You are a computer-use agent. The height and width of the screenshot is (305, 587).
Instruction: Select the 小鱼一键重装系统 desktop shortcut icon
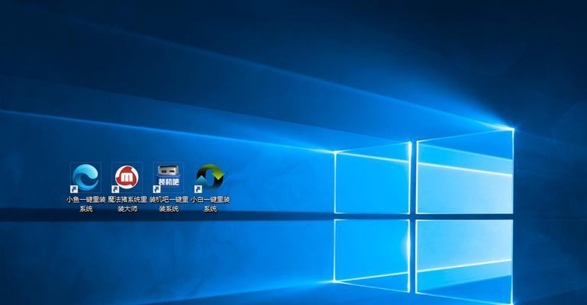tap(85, 177)
